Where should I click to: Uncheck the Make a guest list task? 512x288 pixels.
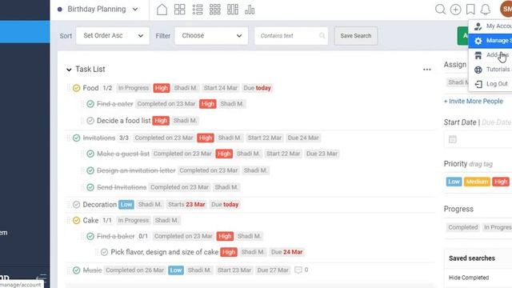click(x=90, y=154)
